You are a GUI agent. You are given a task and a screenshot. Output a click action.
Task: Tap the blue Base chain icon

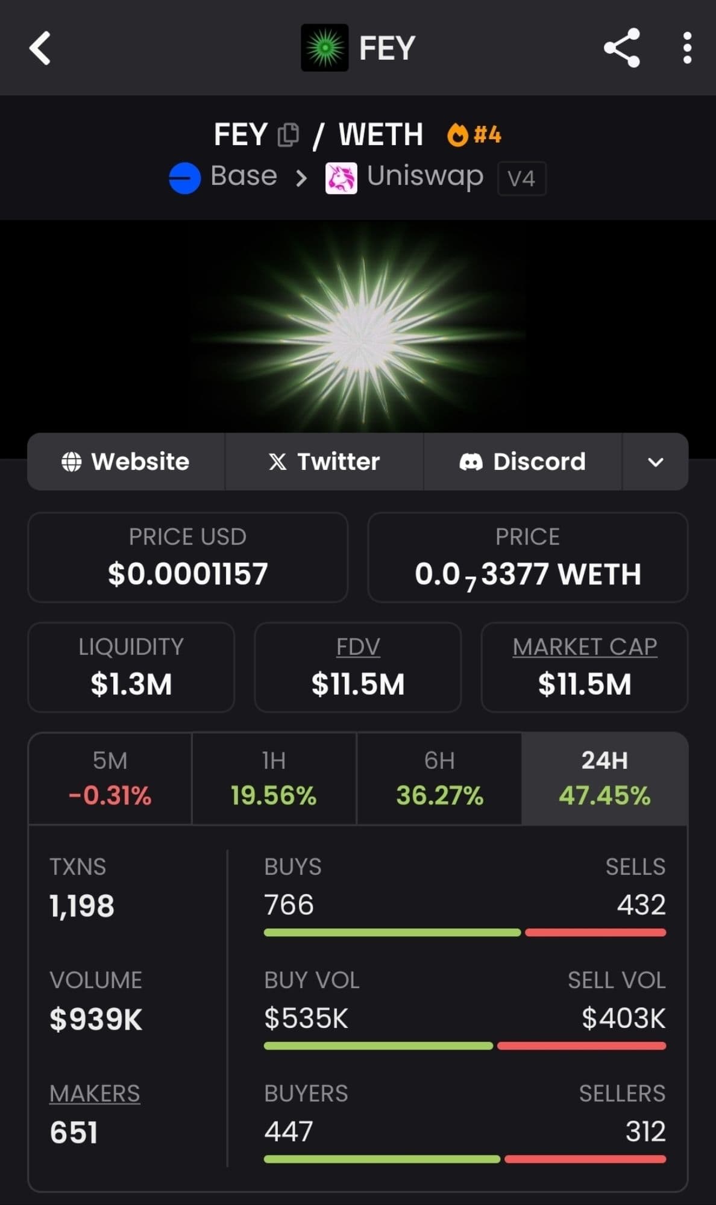click(x=184, y=178)
